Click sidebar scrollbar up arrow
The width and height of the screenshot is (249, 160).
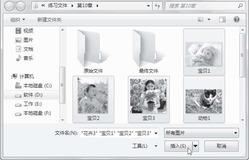[x=63, y=30]
